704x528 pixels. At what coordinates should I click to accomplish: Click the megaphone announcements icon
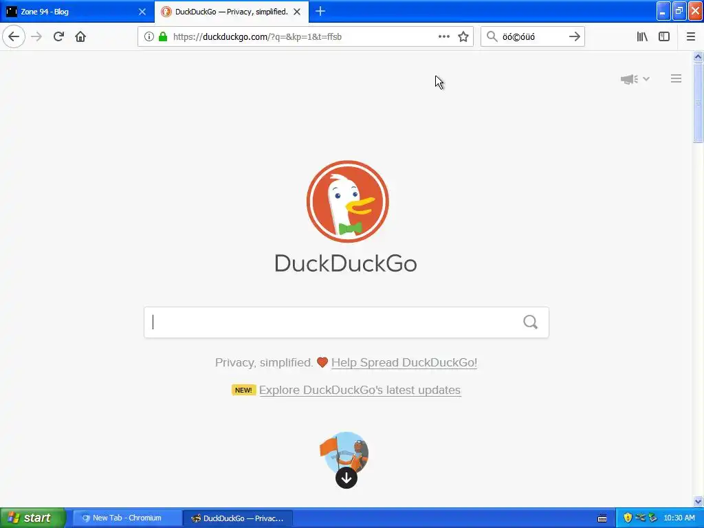click(629, 79)
